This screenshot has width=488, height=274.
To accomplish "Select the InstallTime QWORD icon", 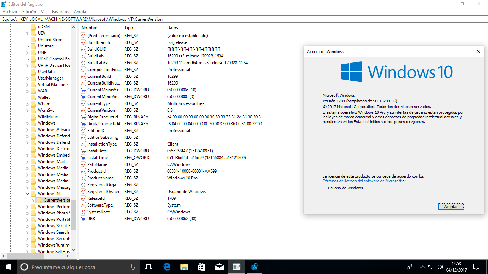I will [84, 157].
